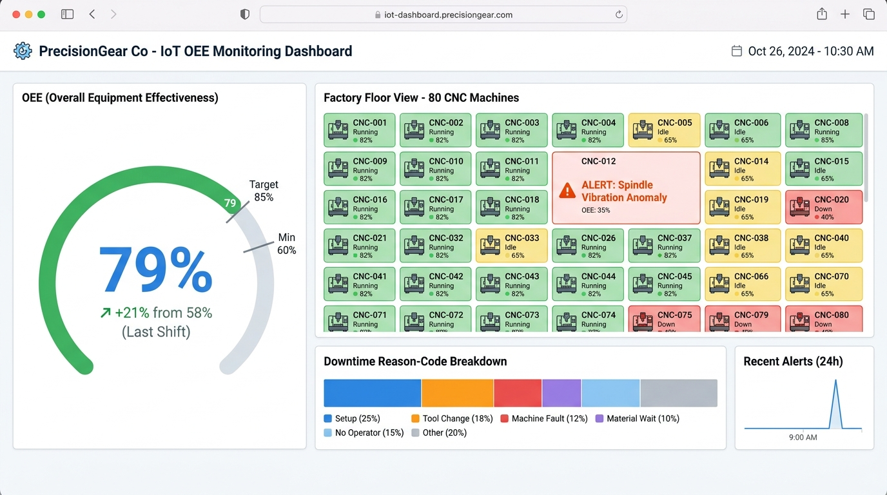Click the gray Other bar segment
Screen dimensions: 887x495
point(679,393)
